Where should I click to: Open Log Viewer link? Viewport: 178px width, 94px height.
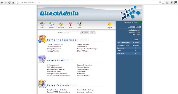click(x=81, y=71)
